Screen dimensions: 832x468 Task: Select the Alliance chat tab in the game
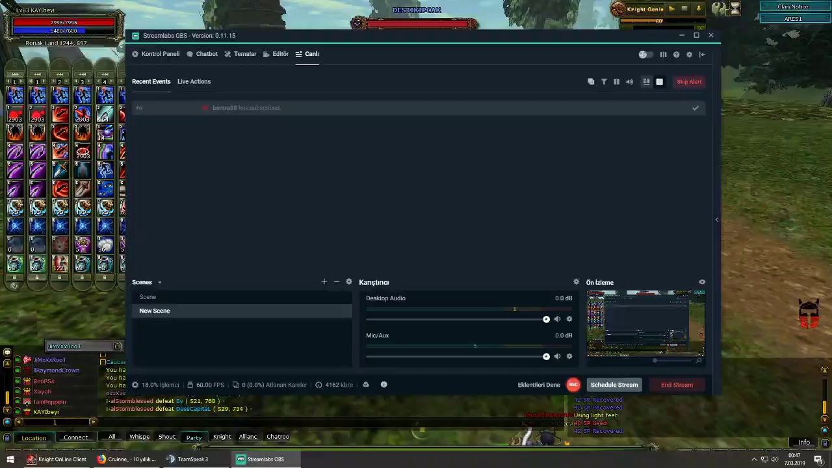248,437
